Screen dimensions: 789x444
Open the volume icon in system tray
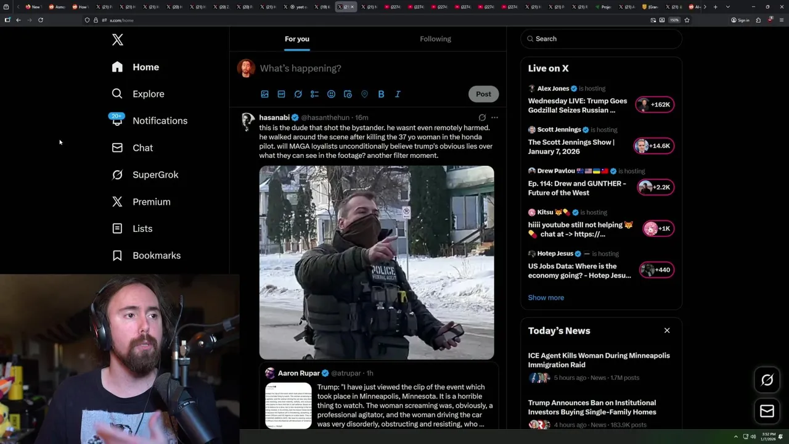pos(753,437)
